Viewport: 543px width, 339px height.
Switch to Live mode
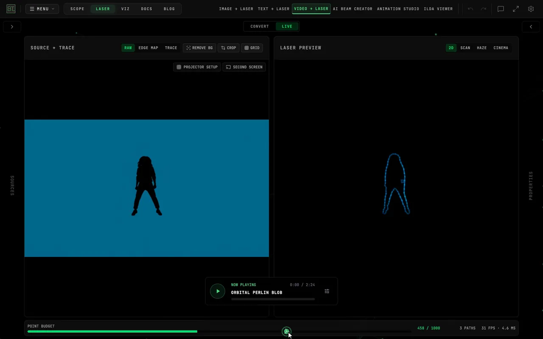pyautogui.click(x=287, y=26)
